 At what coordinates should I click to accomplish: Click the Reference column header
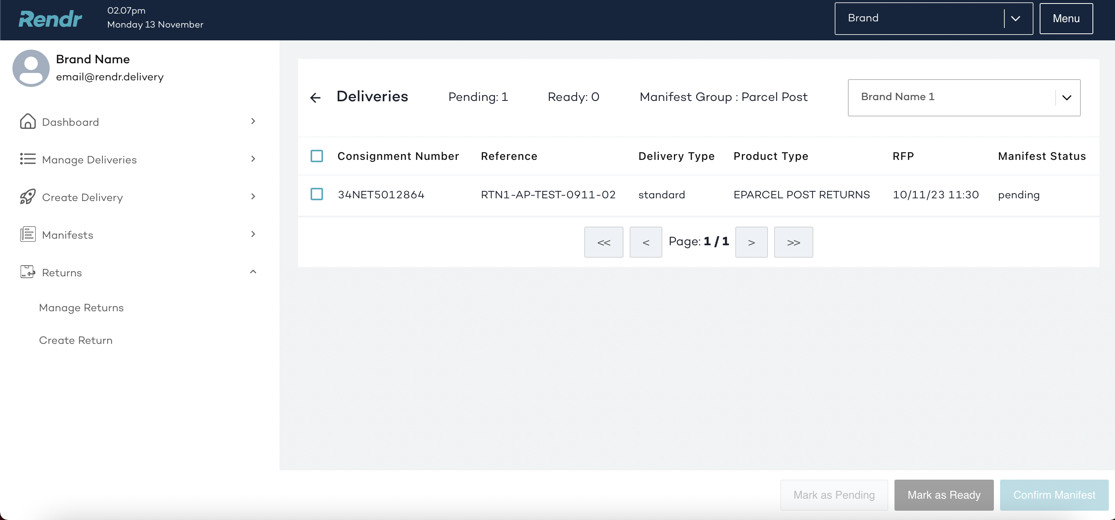(x=509, y=156)
